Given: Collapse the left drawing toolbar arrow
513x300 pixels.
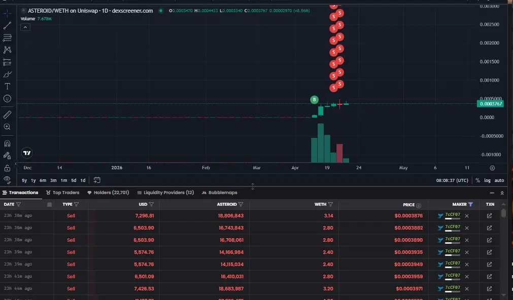Looking at the screenshot, I should pos(15,163).
